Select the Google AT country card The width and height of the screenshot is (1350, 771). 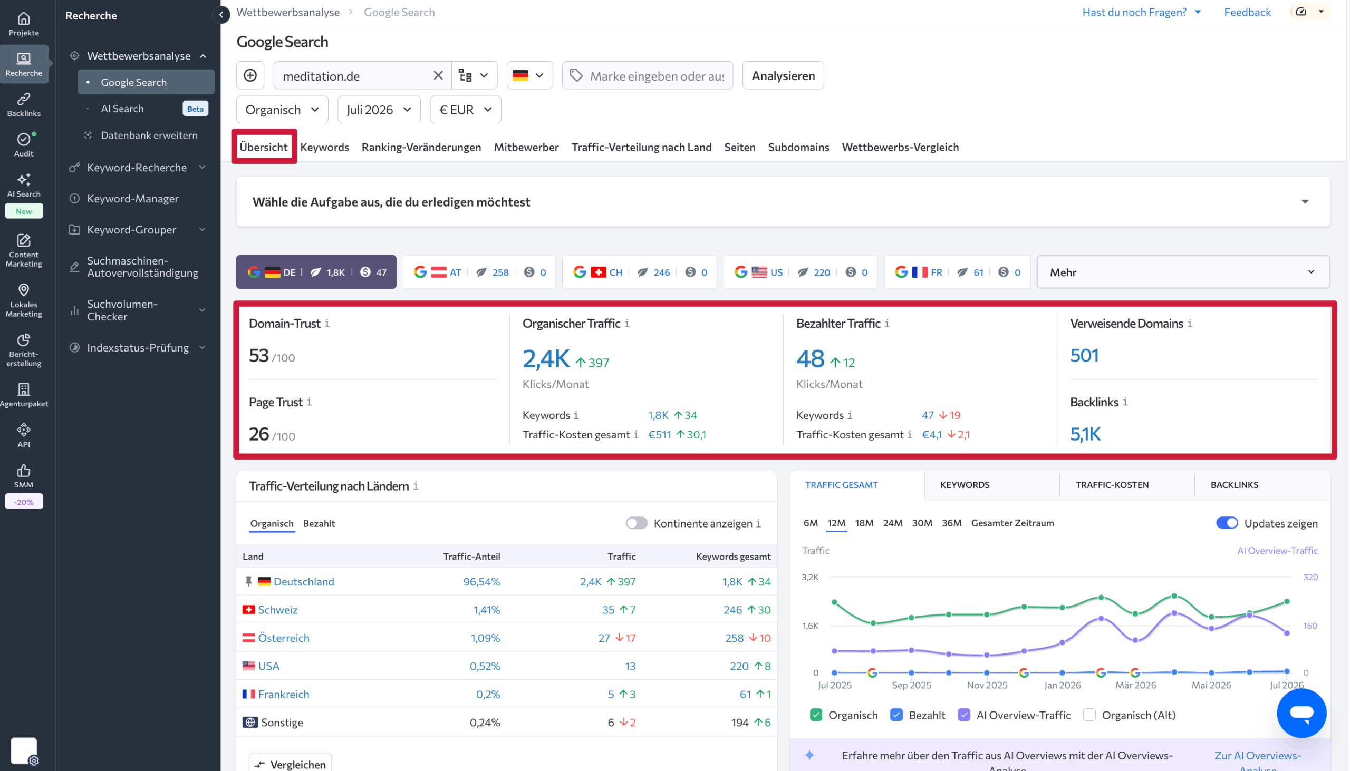click(x=479, y=272)
